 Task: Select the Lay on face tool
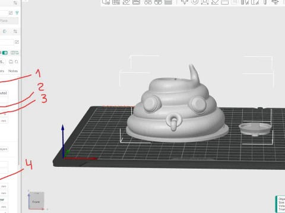(x=215, y=2)
